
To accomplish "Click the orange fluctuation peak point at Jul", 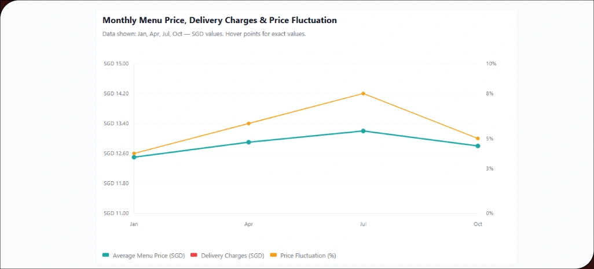I will (x=363, y=94).
